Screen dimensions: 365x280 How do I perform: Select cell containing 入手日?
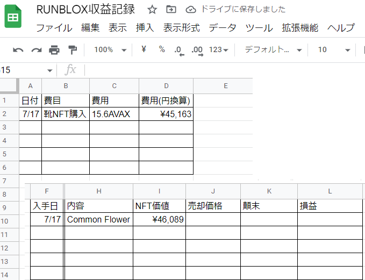[x=47, y=206]
